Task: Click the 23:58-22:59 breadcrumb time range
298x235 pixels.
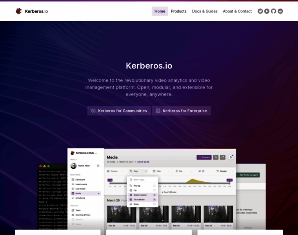Action: click(143, 162)
